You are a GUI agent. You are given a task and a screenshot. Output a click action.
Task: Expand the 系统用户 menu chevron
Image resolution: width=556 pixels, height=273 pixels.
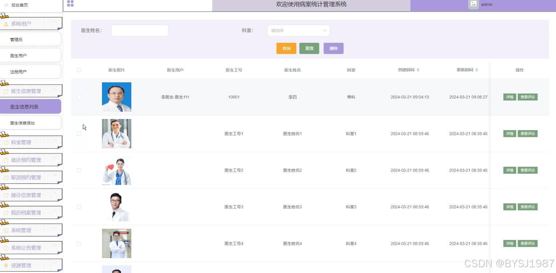tap(55, 22)
